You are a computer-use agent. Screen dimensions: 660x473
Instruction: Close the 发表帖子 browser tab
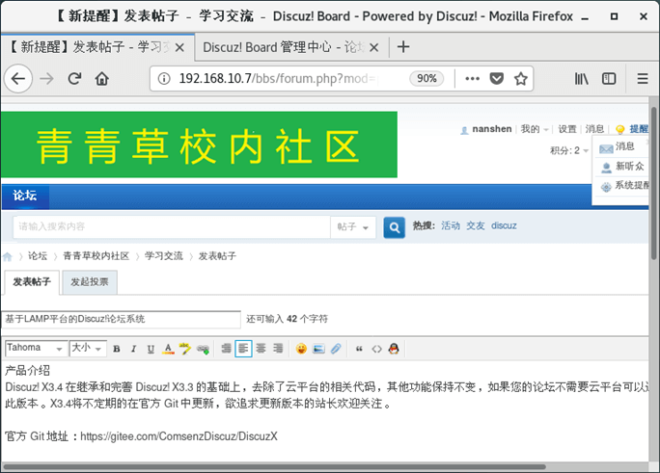point(179,47)
